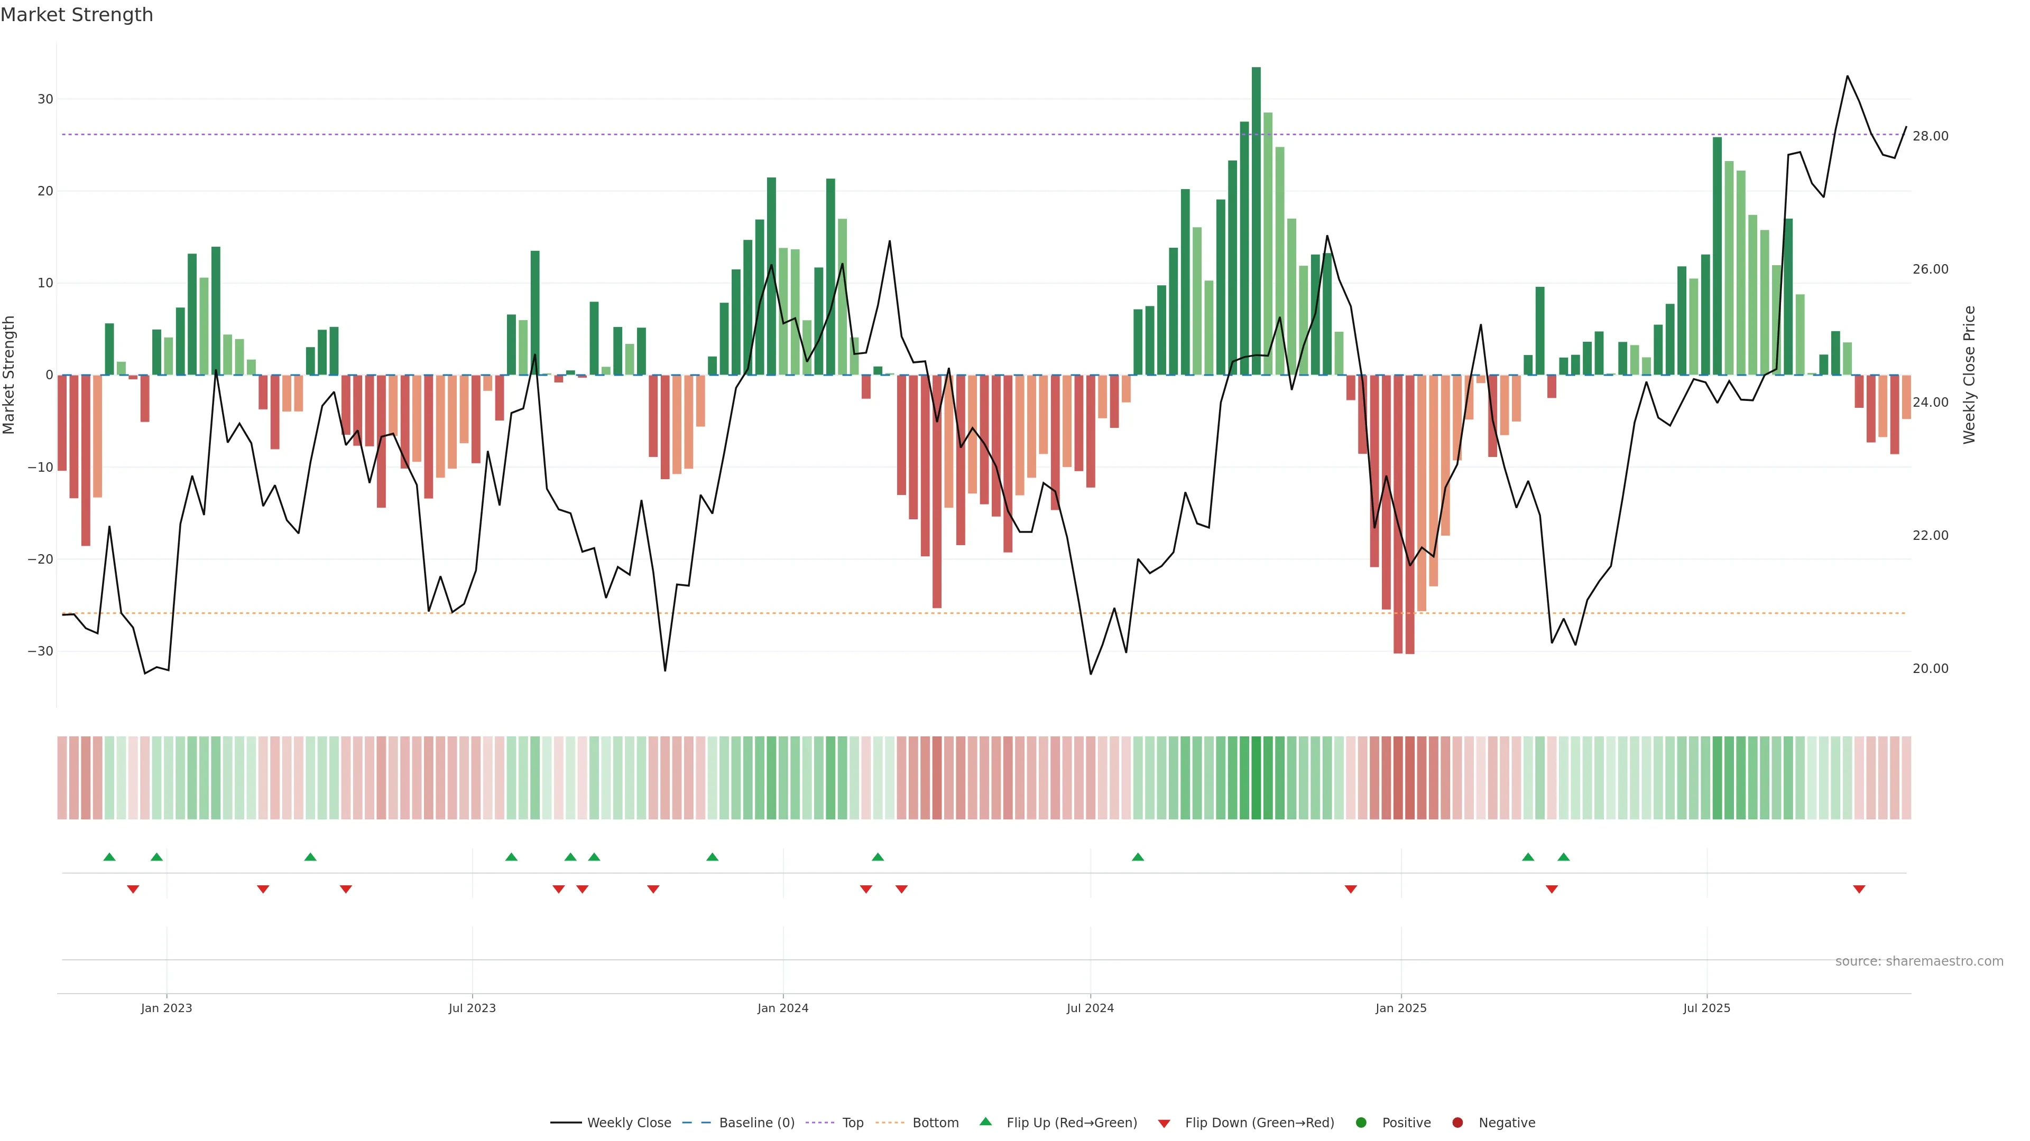Viewport: 2030px width, 1141px height.
Task: Click the red Flip Down legend triangle
Action: (x=1164, y=1124)
